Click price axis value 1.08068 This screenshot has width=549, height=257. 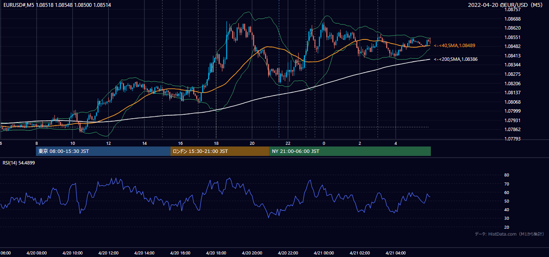click(512, 102)
